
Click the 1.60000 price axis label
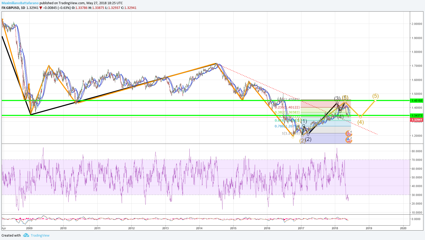click(417, 80)
